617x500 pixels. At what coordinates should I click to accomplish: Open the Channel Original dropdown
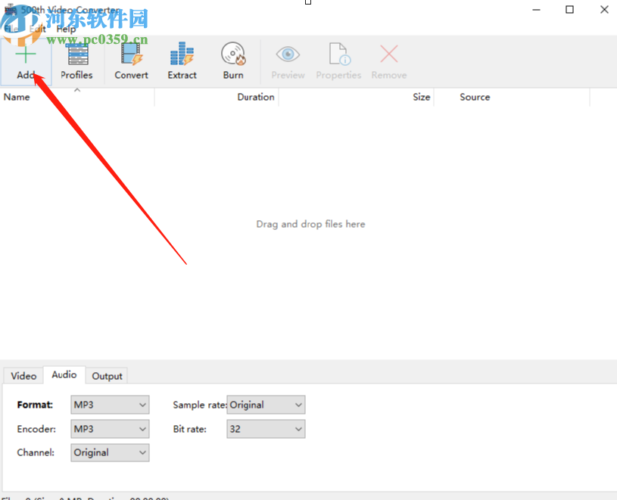[x=110, y=452]
